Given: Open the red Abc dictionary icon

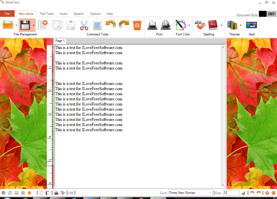Looking at the screenshot, I should 213,25.
